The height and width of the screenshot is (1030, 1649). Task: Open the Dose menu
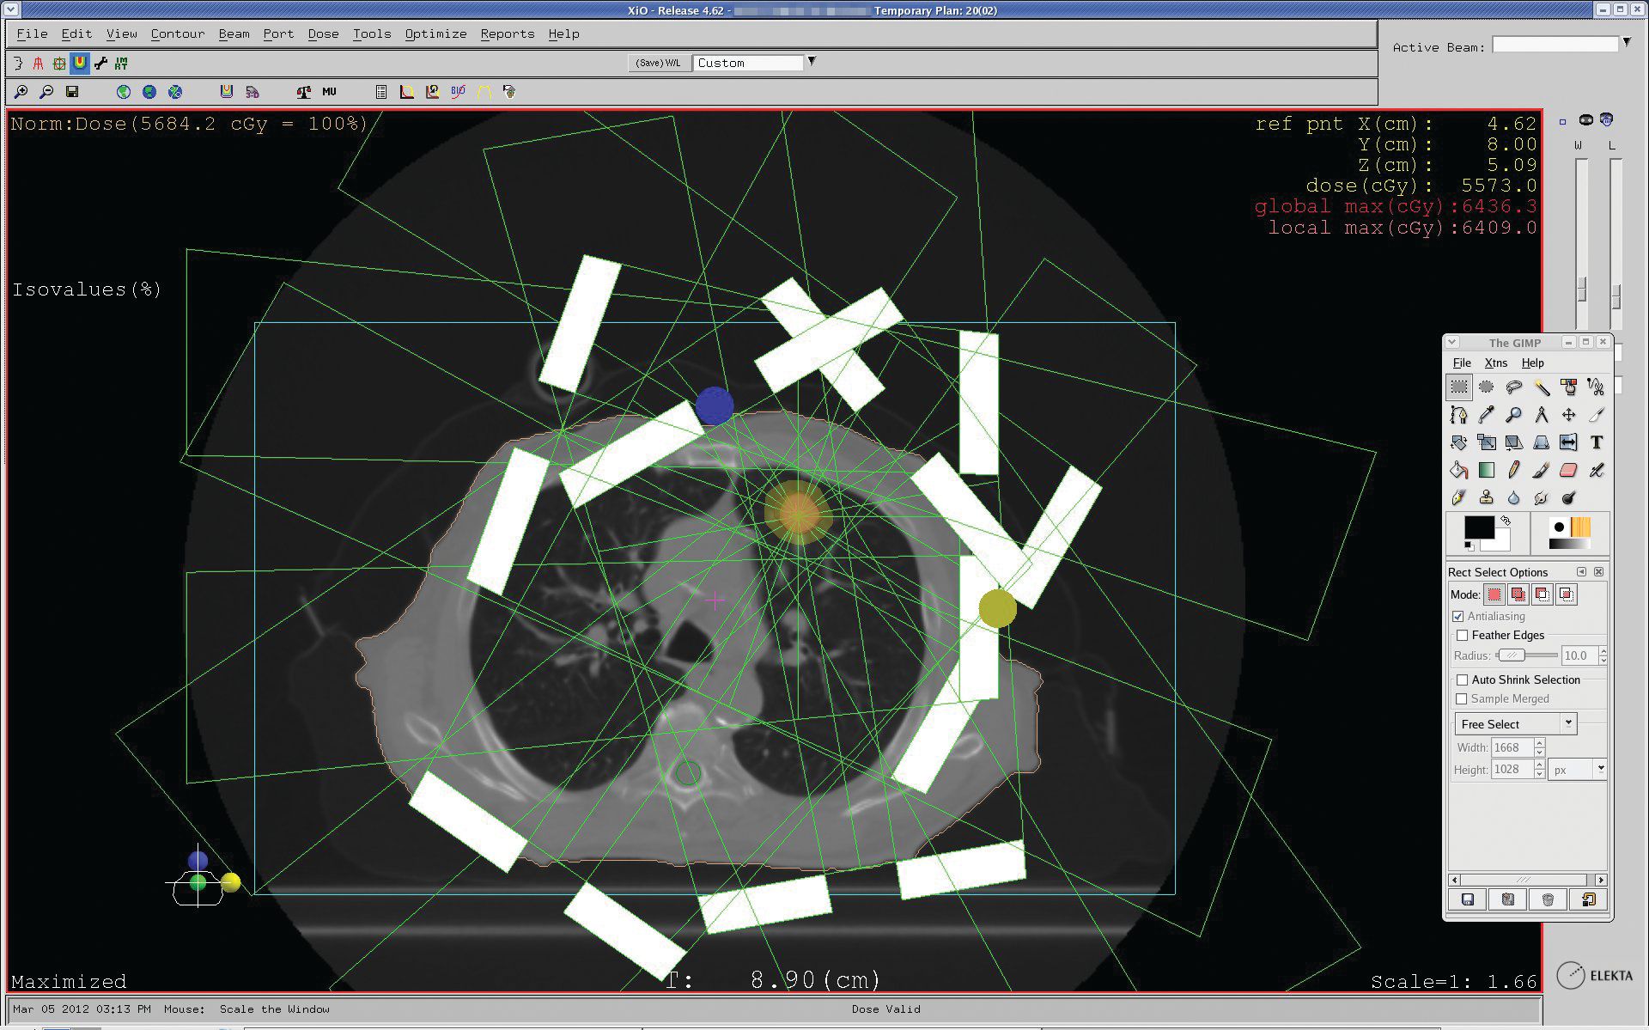[324, 34]
